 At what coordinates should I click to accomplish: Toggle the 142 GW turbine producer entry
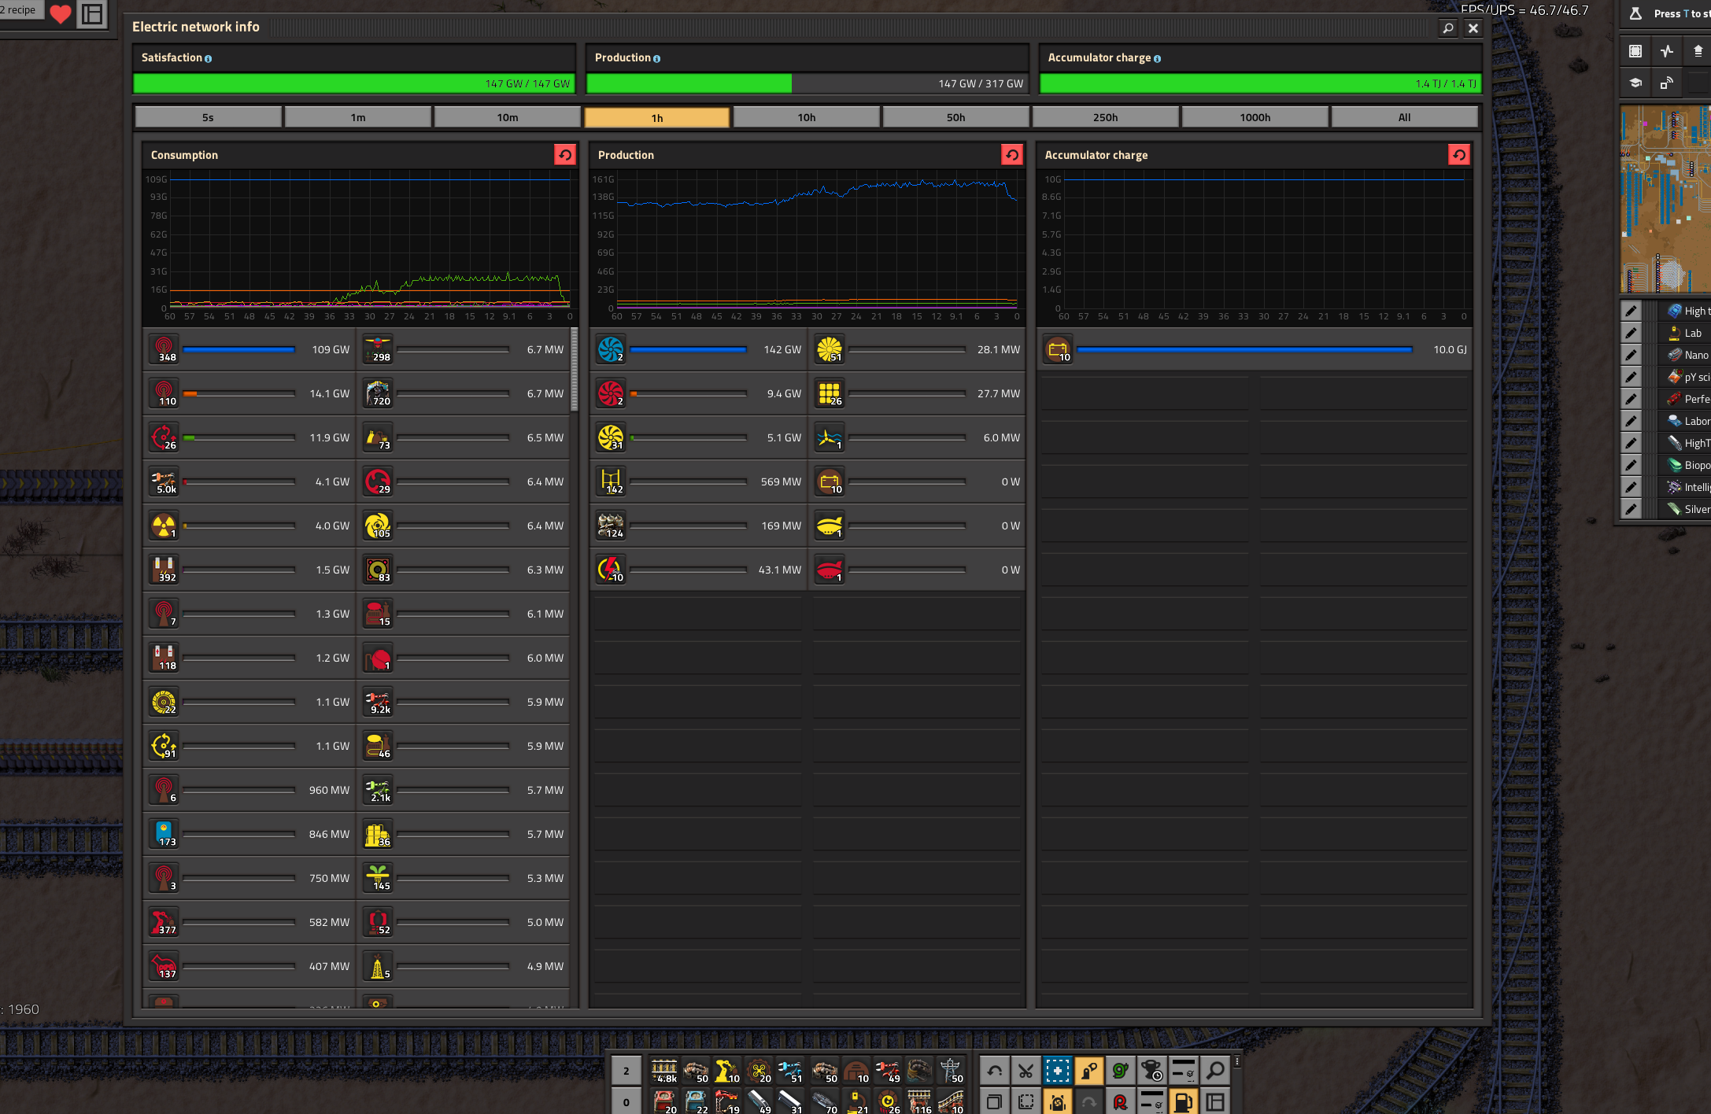click(611, 349)
